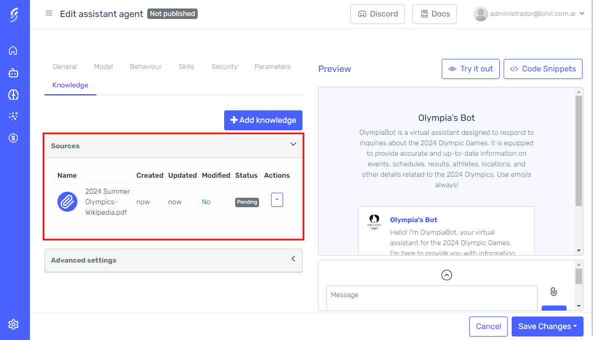Click the Created column header
Screen dimensions: 593x340
tap(150, 175)
